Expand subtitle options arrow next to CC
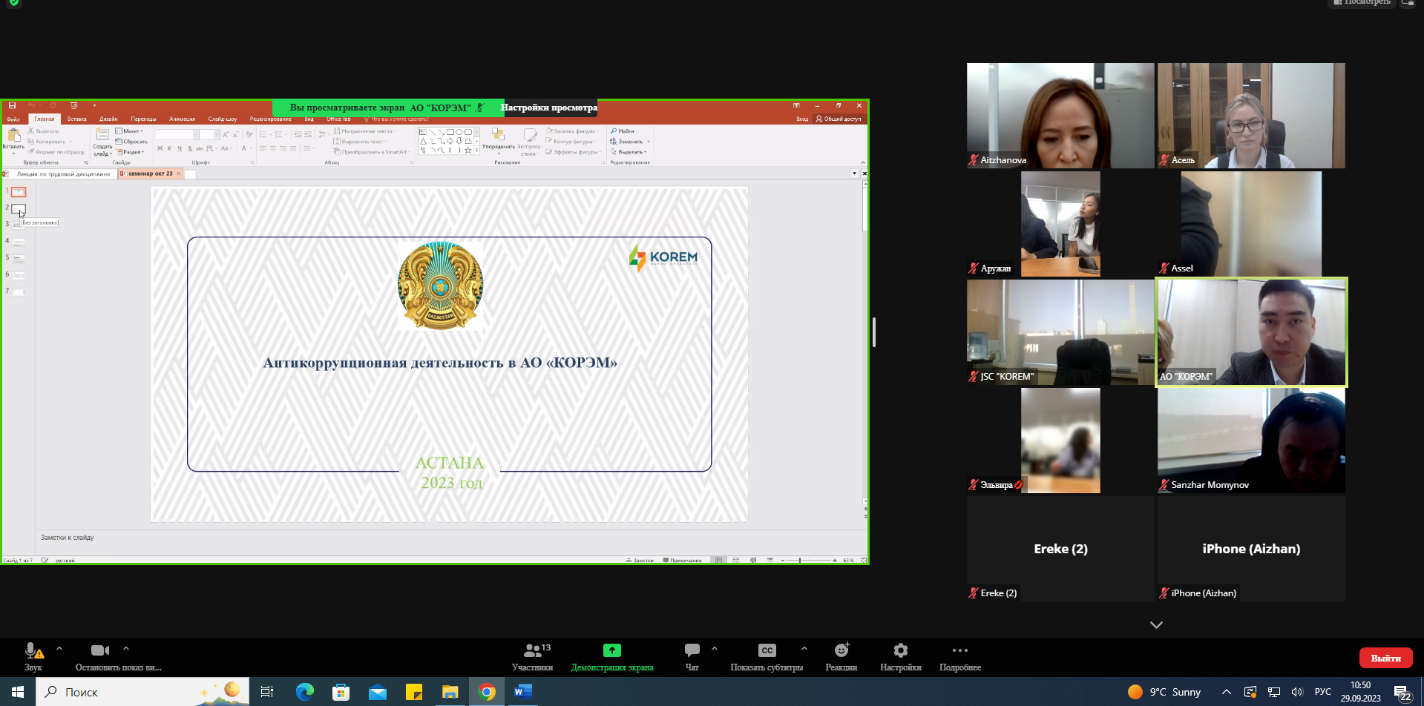1424x706 pixels. pos(804,649)
